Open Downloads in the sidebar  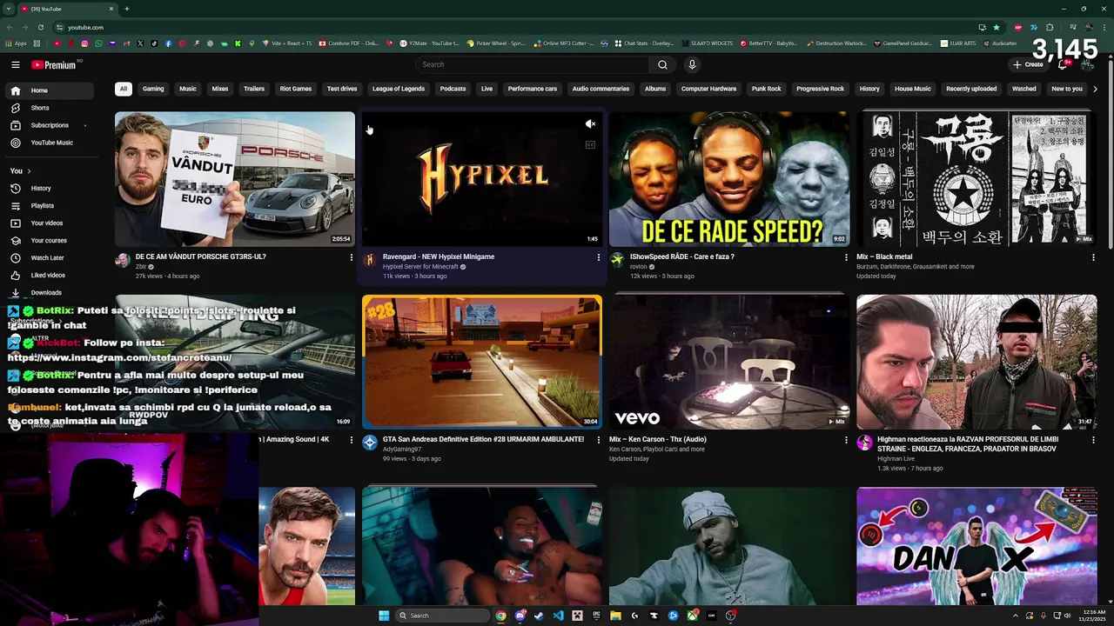(51, 293)
